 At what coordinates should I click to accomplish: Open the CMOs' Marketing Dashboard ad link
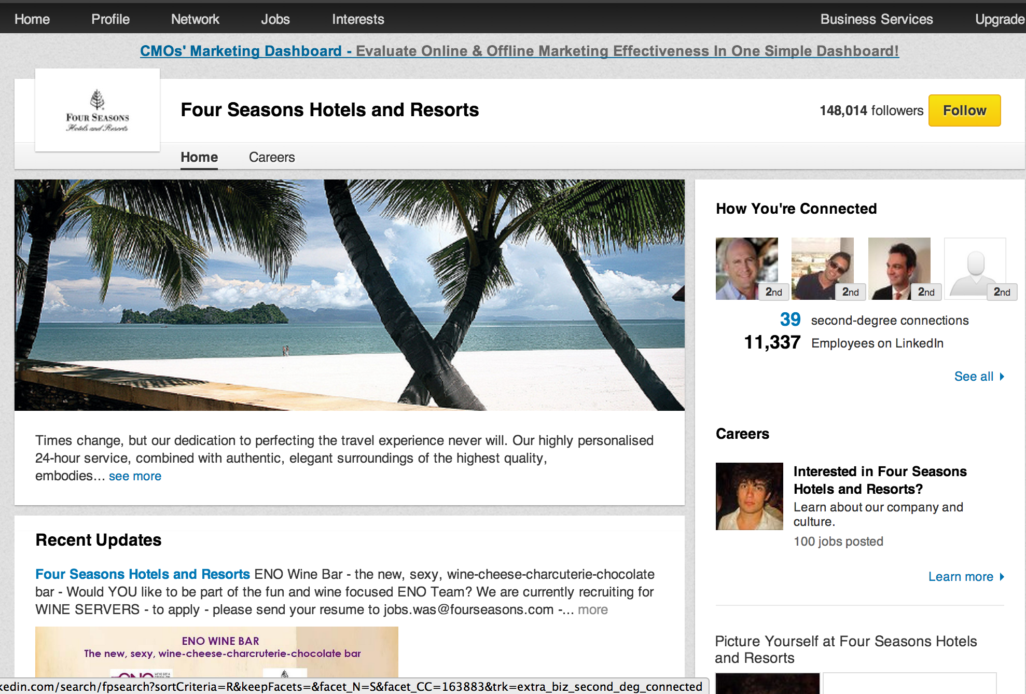pyautogui.click(x=519, y=51)
